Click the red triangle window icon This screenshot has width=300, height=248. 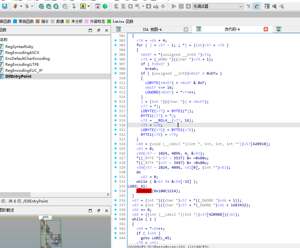(x=97, y=6)
